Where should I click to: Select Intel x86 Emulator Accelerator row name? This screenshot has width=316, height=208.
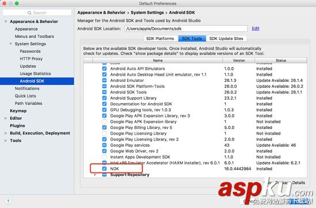click(165, 163)
